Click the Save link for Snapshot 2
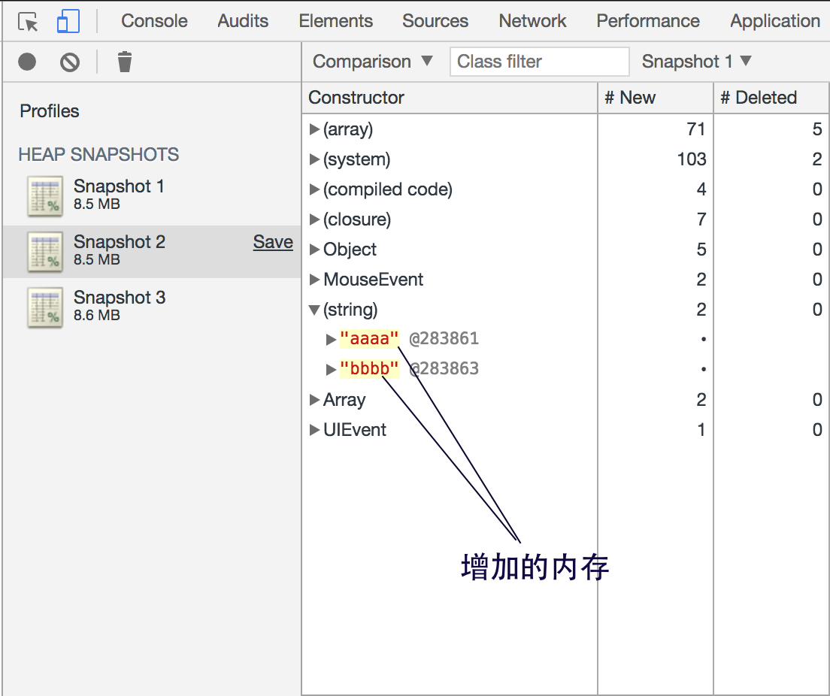Image resolution: width=830 pixels, height=696 pixels. pyautogui.click(x=273, y=242)
